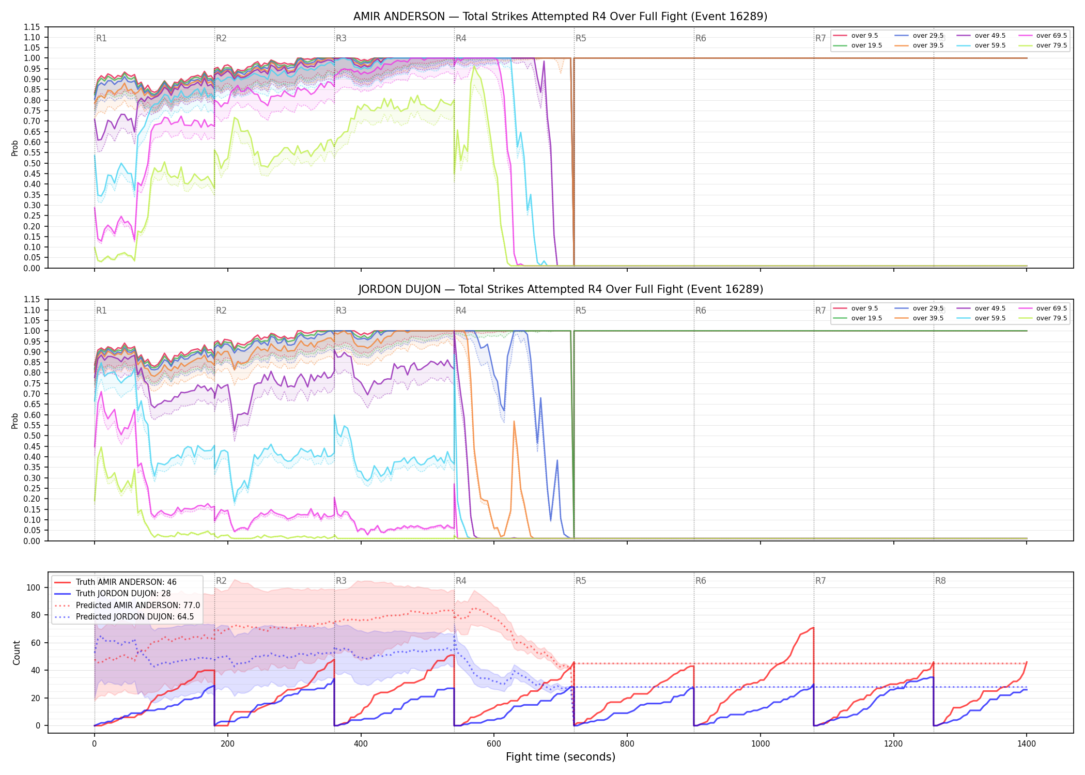The height and width of the screenshot is (775, 1085).
Task: Click 'Predicted JORDON DUJON: 64.5' legend entry
Action: point(124,617)
